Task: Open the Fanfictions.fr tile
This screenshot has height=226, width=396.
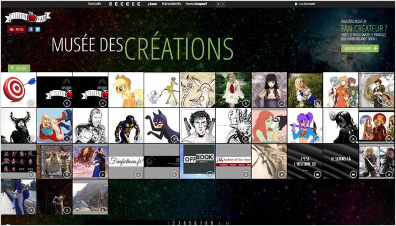Action: click(126, 162)
